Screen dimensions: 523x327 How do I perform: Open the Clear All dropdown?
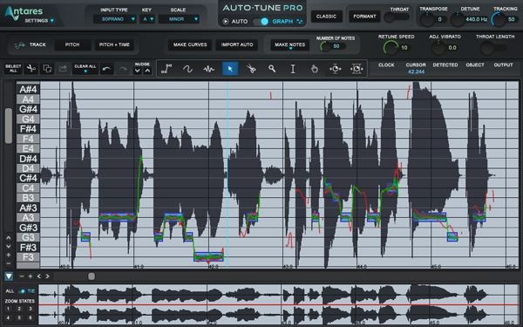tap(85, 69)
